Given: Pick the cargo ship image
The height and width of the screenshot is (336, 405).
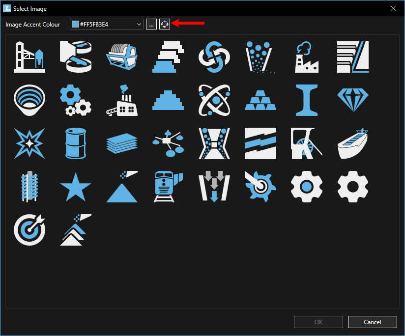Looking at the screenshot, I should point(353,143).
